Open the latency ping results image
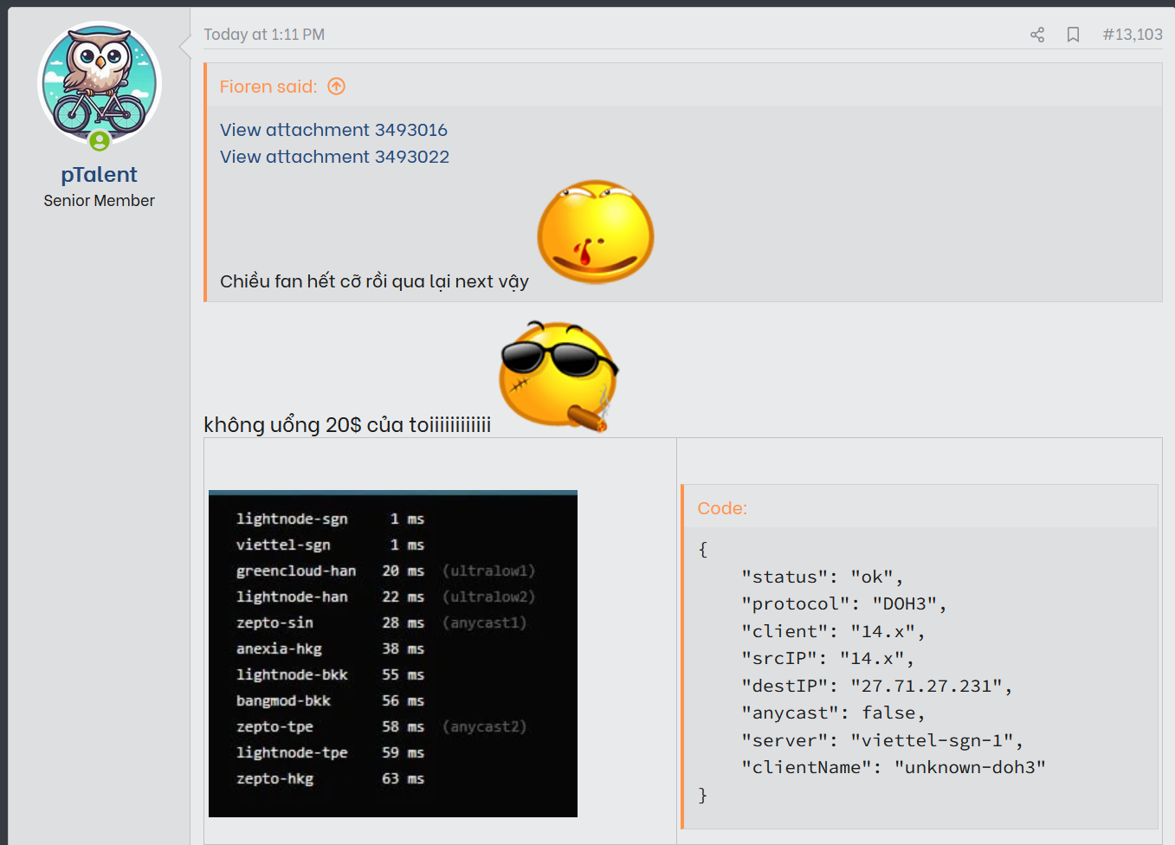 [392, 653]
